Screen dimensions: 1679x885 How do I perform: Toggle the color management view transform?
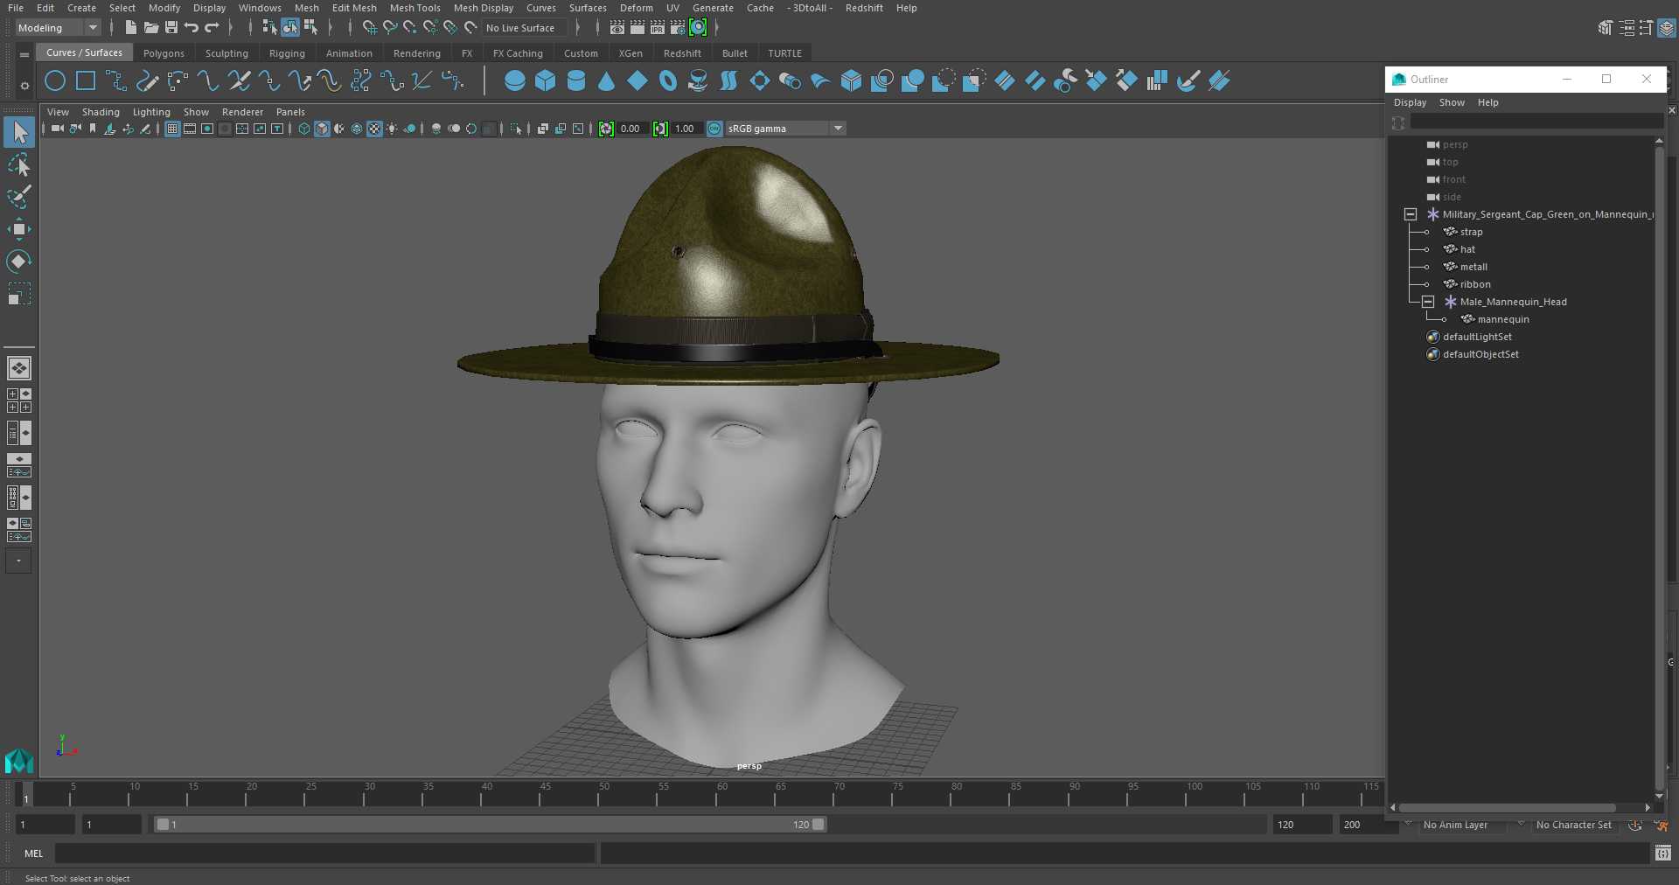(x=714, y=129)
